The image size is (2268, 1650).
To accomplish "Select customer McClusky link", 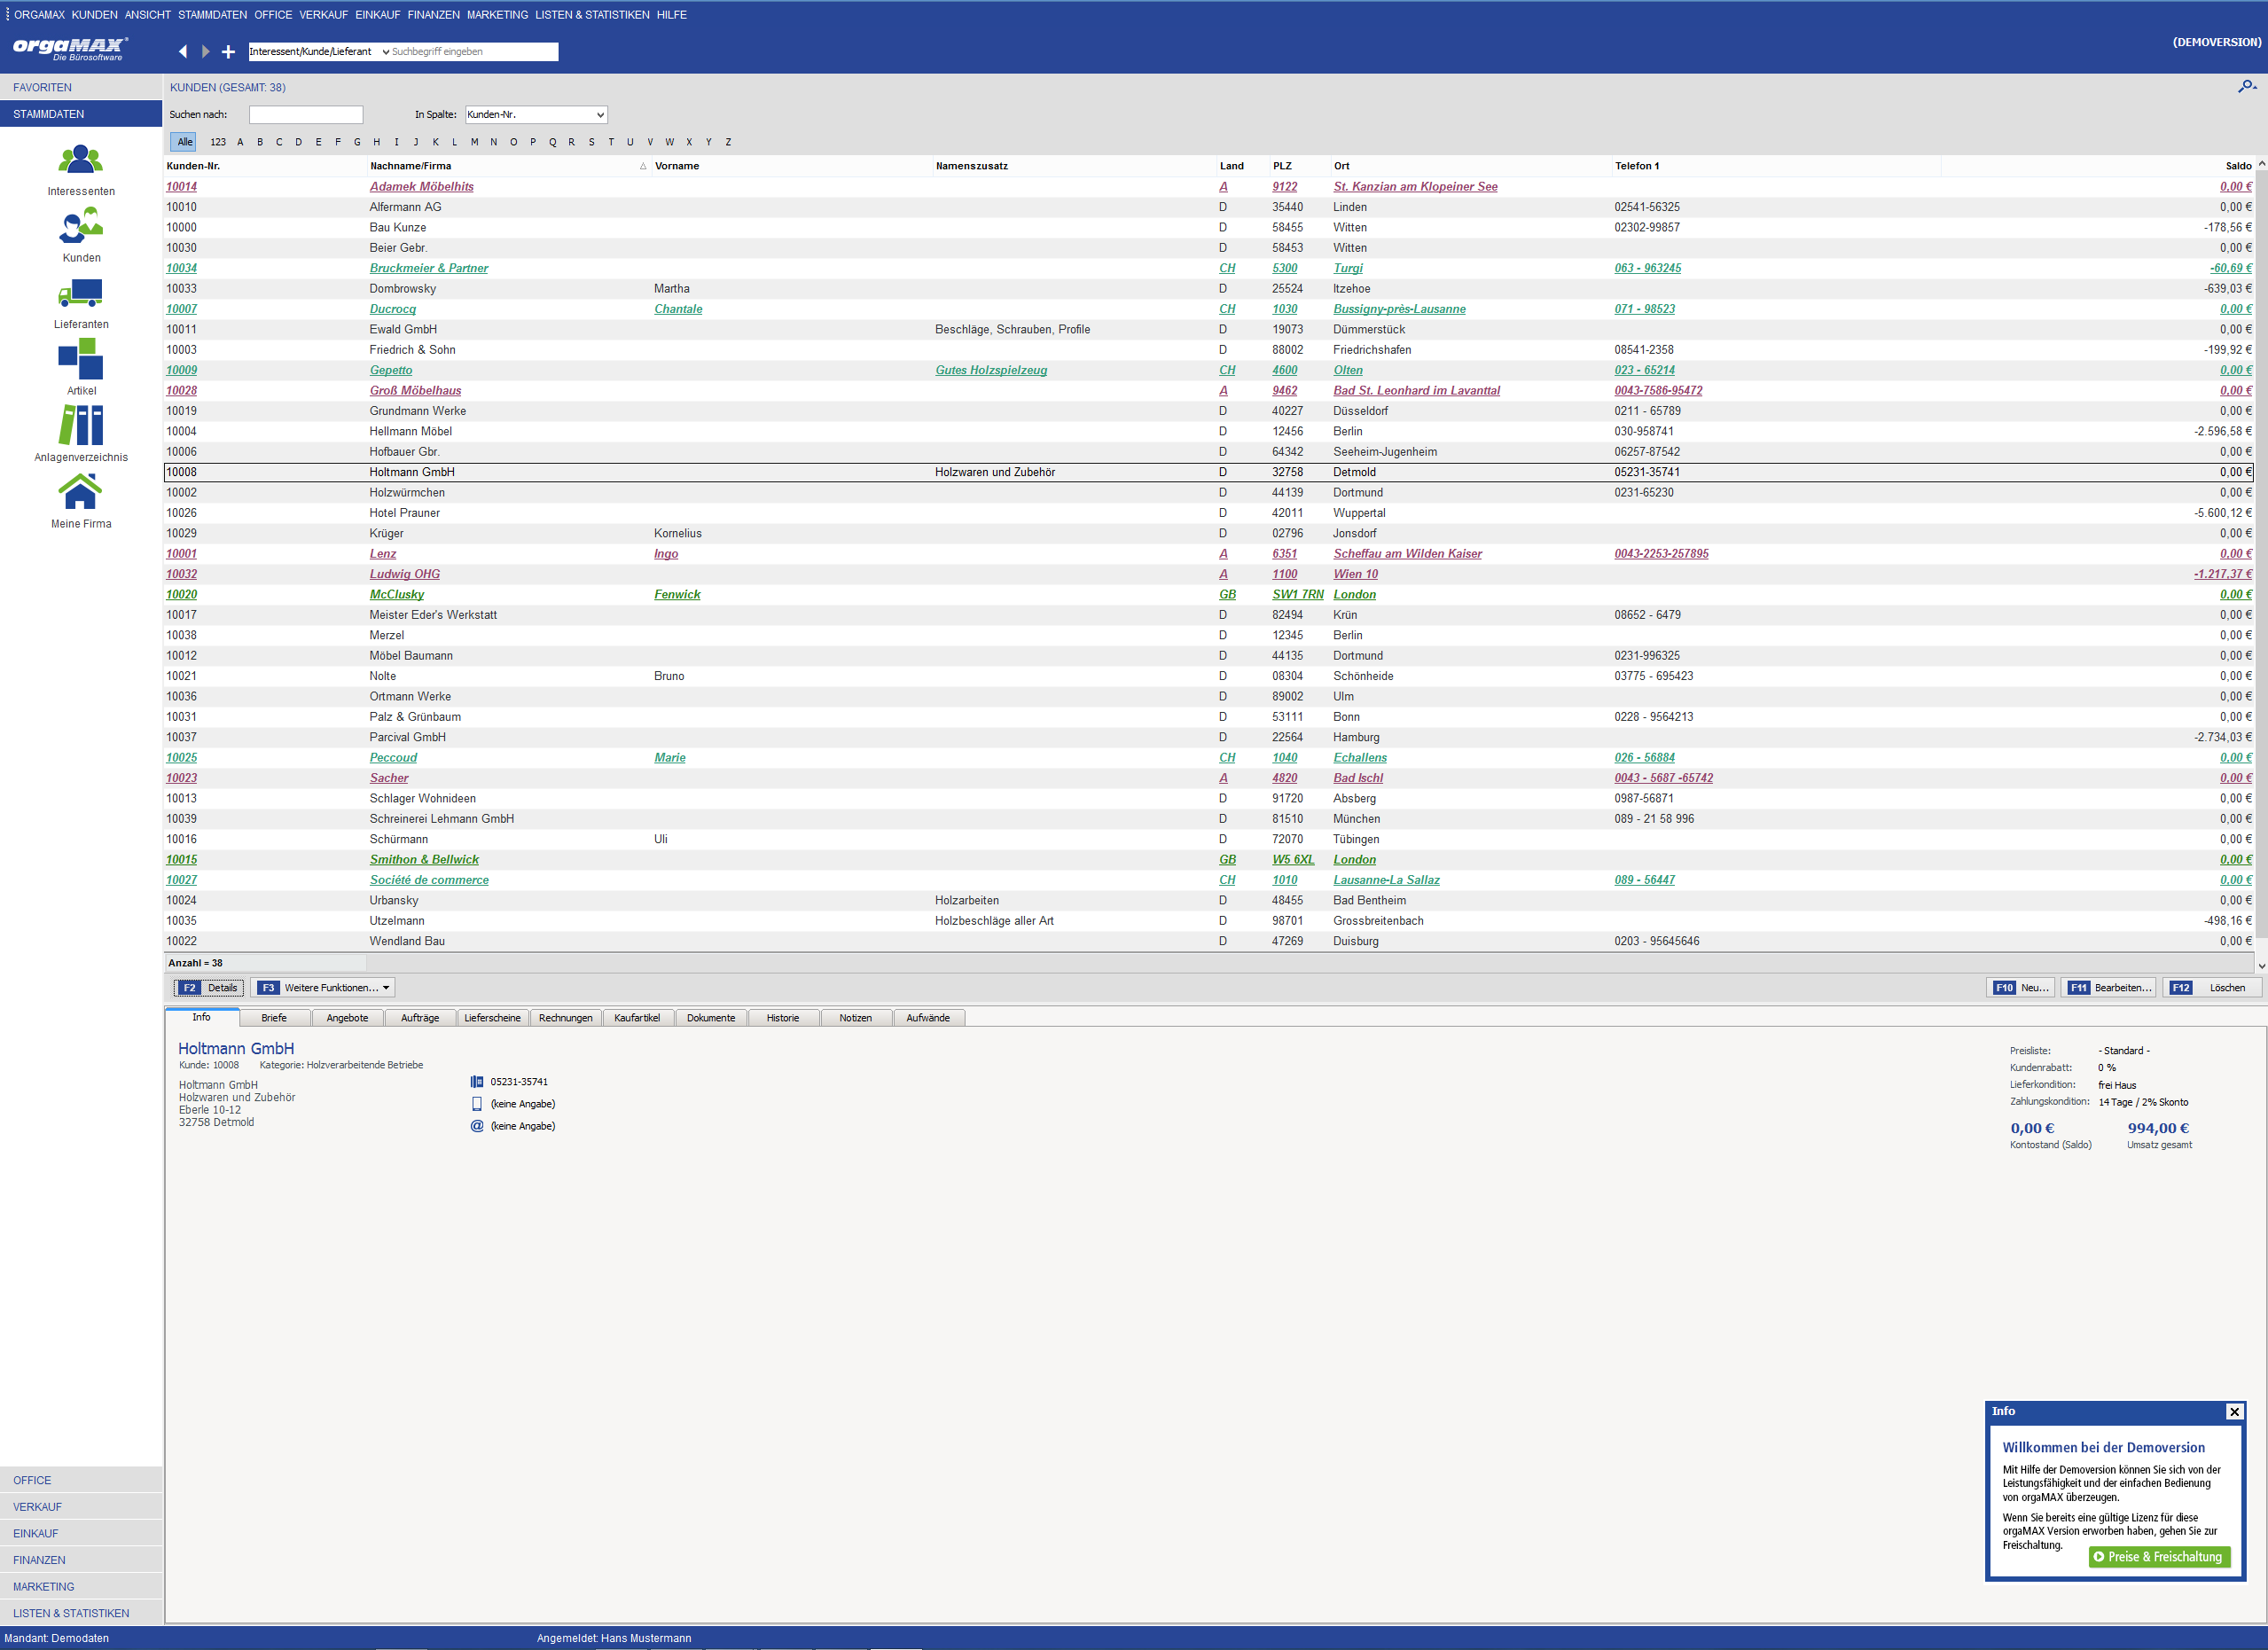I will click(396, 594).
